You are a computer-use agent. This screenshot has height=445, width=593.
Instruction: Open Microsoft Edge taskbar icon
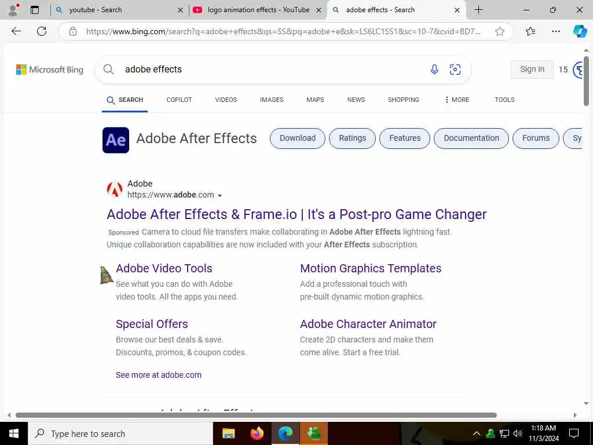(x=285, y=433)
